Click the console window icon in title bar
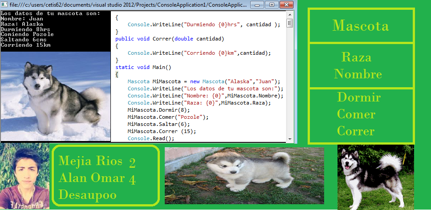Image resolution: width=431 pixels, height=210 pixels. 4,4
